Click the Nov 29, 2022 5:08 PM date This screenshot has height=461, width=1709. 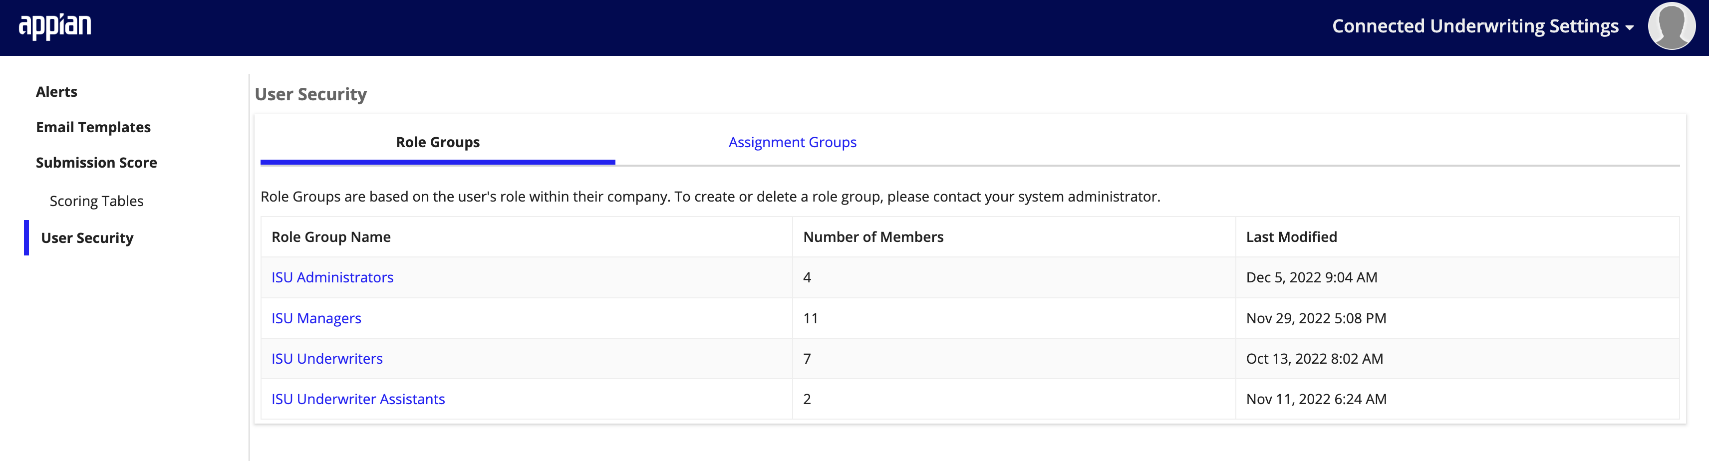pyautogui.click(x=1316, y=318)
